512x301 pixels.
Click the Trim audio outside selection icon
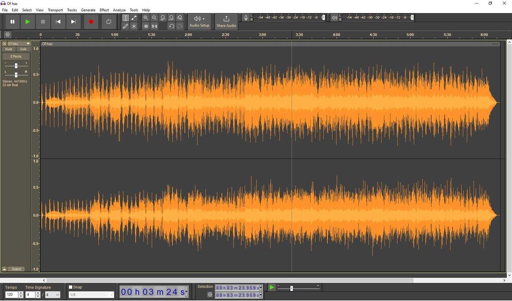click(x=146, y=26)
